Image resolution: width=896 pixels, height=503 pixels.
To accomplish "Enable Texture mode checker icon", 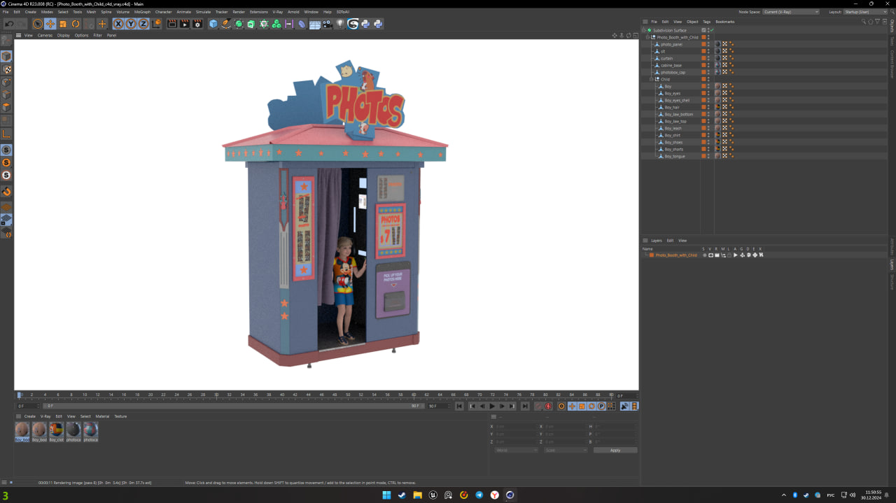I will coord(6,69).
